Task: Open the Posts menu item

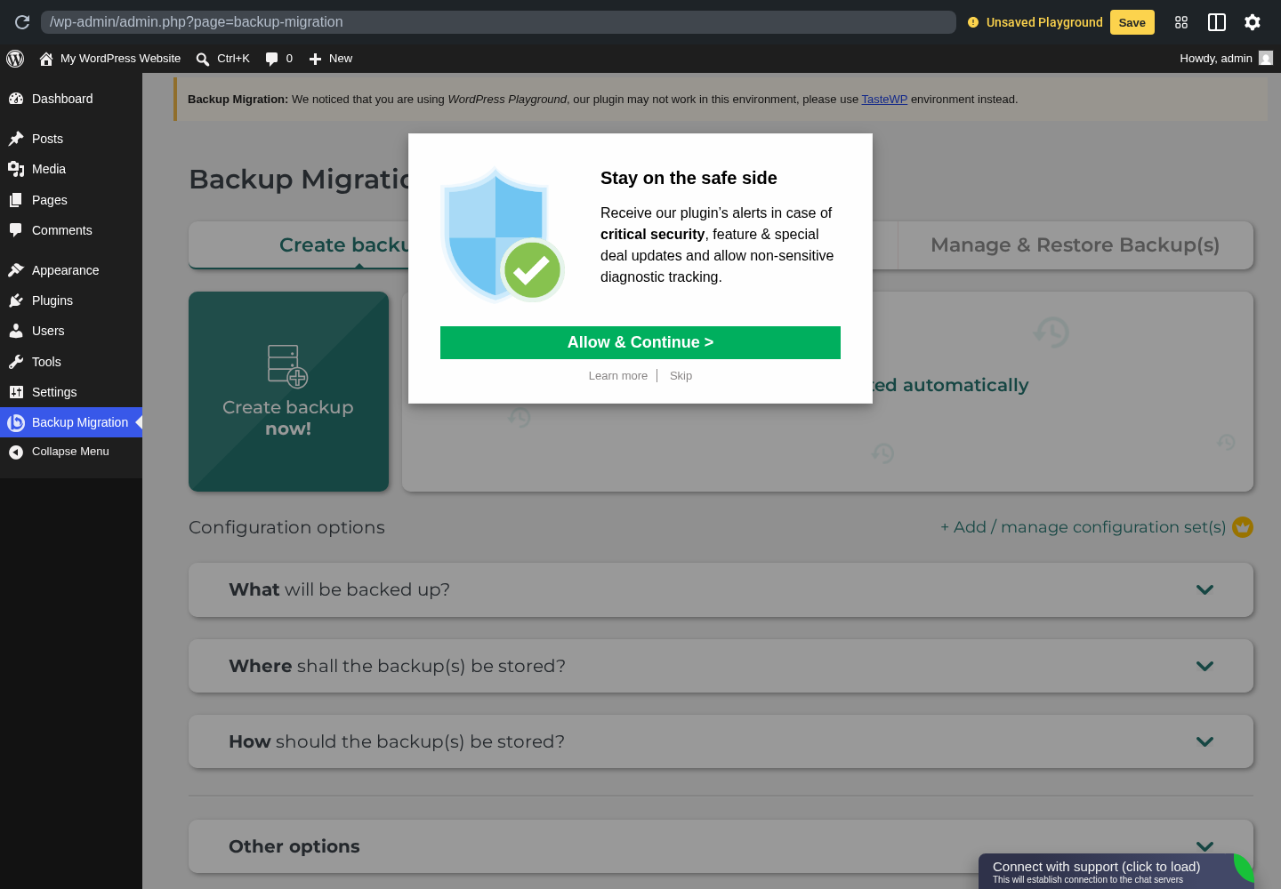Action: click(71, 139)
